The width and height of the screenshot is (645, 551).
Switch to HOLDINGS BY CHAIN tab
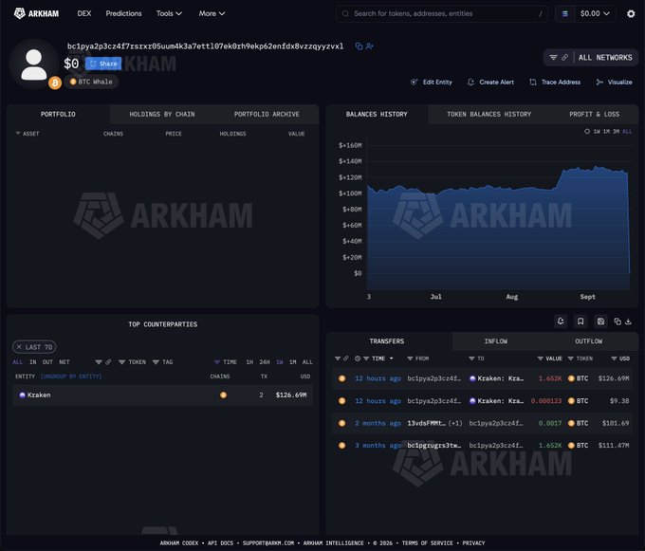click(x=162, y=115)
